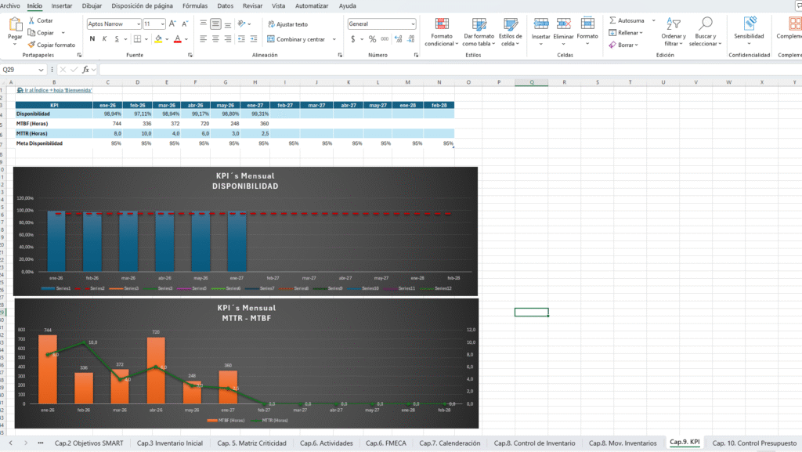
Task: Click the formula bar input
Action: pos(450,70)
